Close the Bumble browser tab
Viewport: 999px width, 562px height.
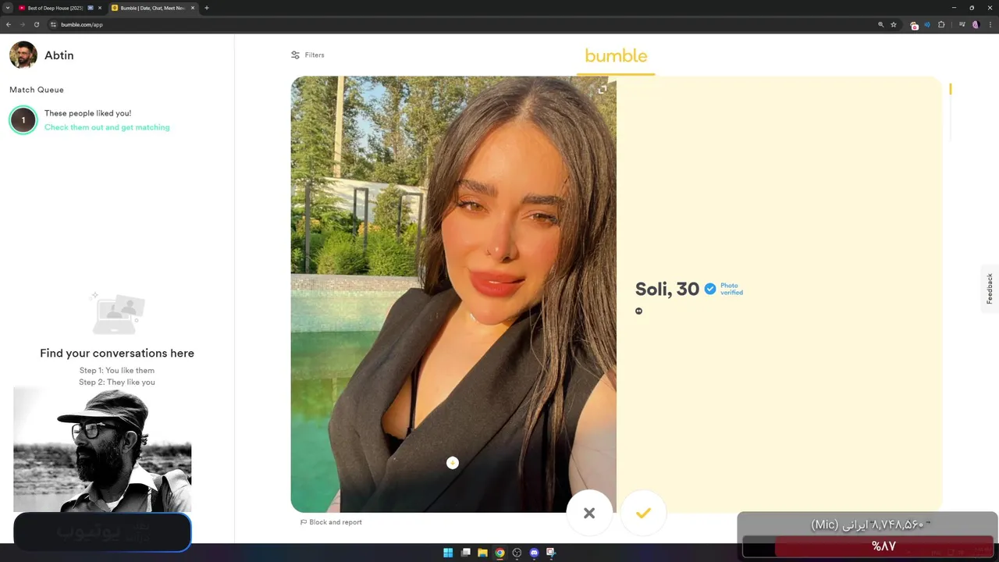coord(193,8)
